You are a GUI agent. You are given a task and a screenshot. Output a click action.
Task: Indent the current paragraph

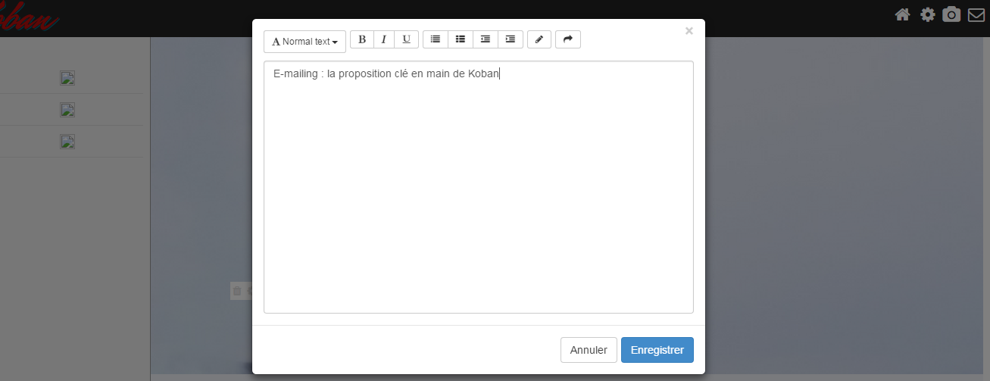pyautogui.click(x=511, y=39)
